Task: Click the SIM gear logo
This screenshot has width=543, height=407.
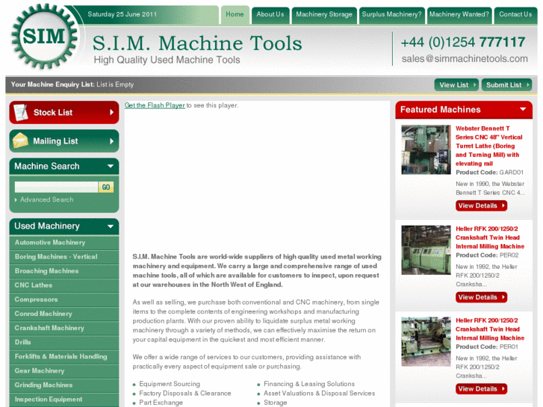Action: pos(44,36)
